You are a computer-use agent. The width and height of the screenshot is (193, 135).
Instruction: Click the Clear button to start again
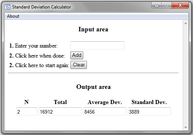coord(78,65)
